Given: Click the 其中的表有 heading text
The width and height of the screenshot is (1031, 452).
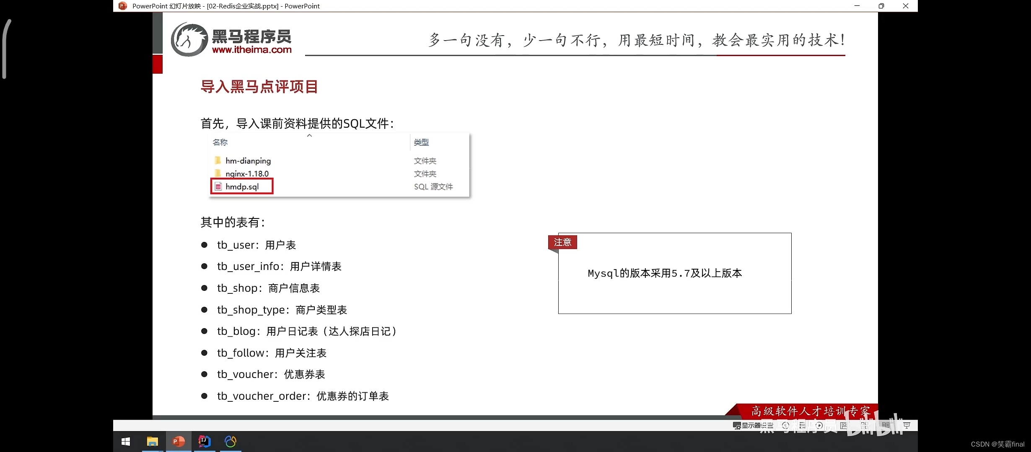Looking at the screenshot, I should pyautogui.click(x=233, y=222).
